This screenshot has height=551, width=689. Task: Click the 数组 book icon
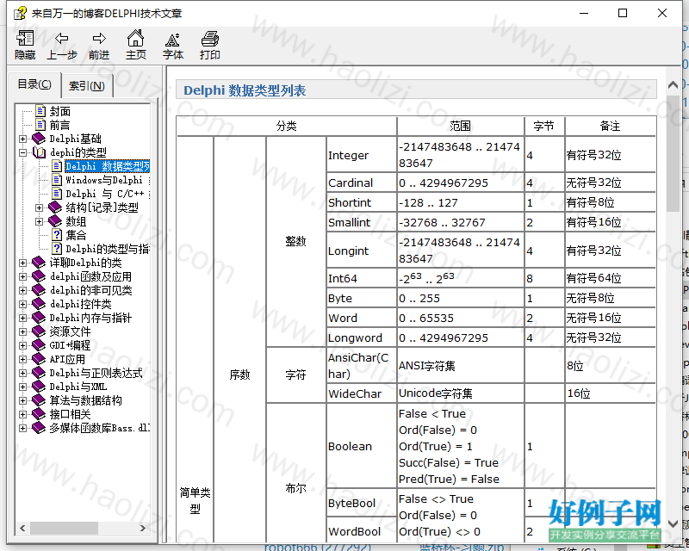click(x=55, y=221)
